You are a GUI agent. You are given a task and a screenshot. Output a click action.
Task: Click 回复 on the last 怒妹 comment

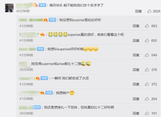click(136, 113)
